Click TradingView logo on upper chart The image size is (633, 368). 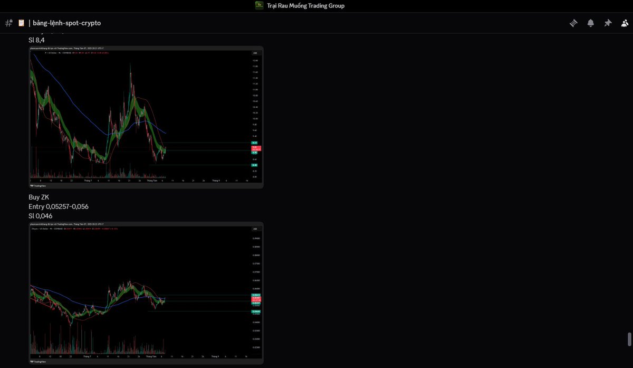(x=38, y=186)
